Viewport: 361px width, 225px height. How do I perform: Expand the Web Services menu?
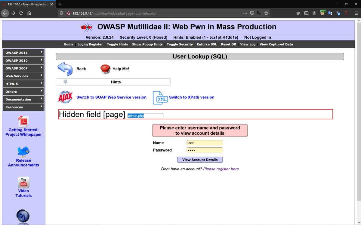coord(23,76)
